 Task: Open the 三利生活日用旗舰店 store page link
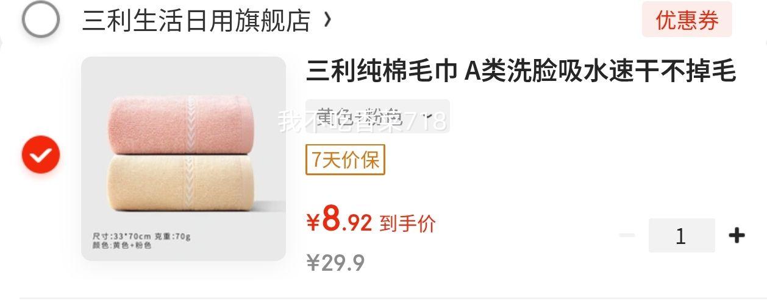(x=196, y=20)
